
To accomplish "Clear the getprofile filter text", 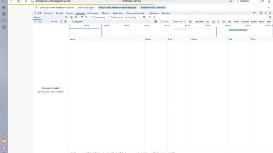I will 156,22.
